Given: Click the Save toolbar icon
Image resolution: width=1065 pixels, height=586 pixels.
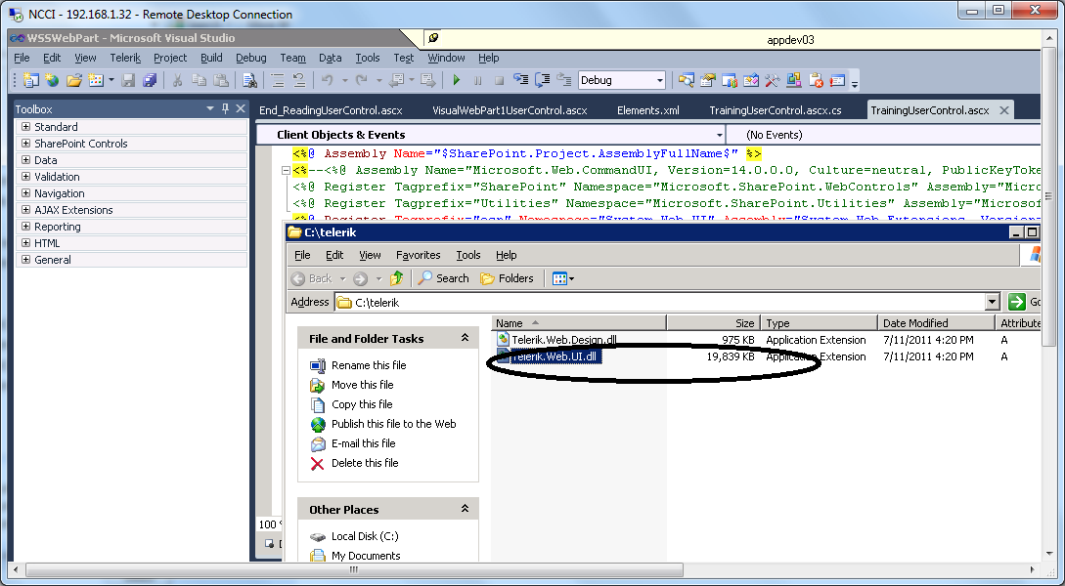Looking at the screenshot, I should point(128,80).
